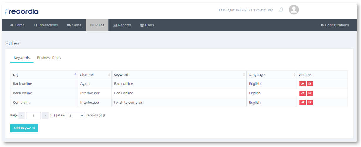Erase the Bank online Agent keyword
This screenshot has width=361, height=147.
click(x=302, y=84)
